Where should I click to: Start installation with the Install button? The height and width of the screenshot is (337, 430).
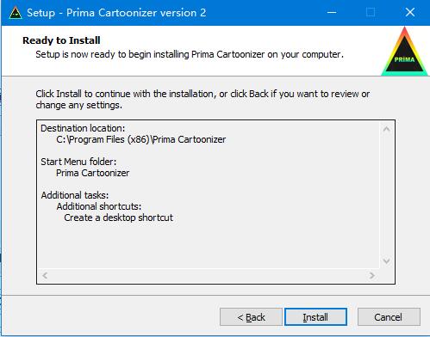click(315, 317)
